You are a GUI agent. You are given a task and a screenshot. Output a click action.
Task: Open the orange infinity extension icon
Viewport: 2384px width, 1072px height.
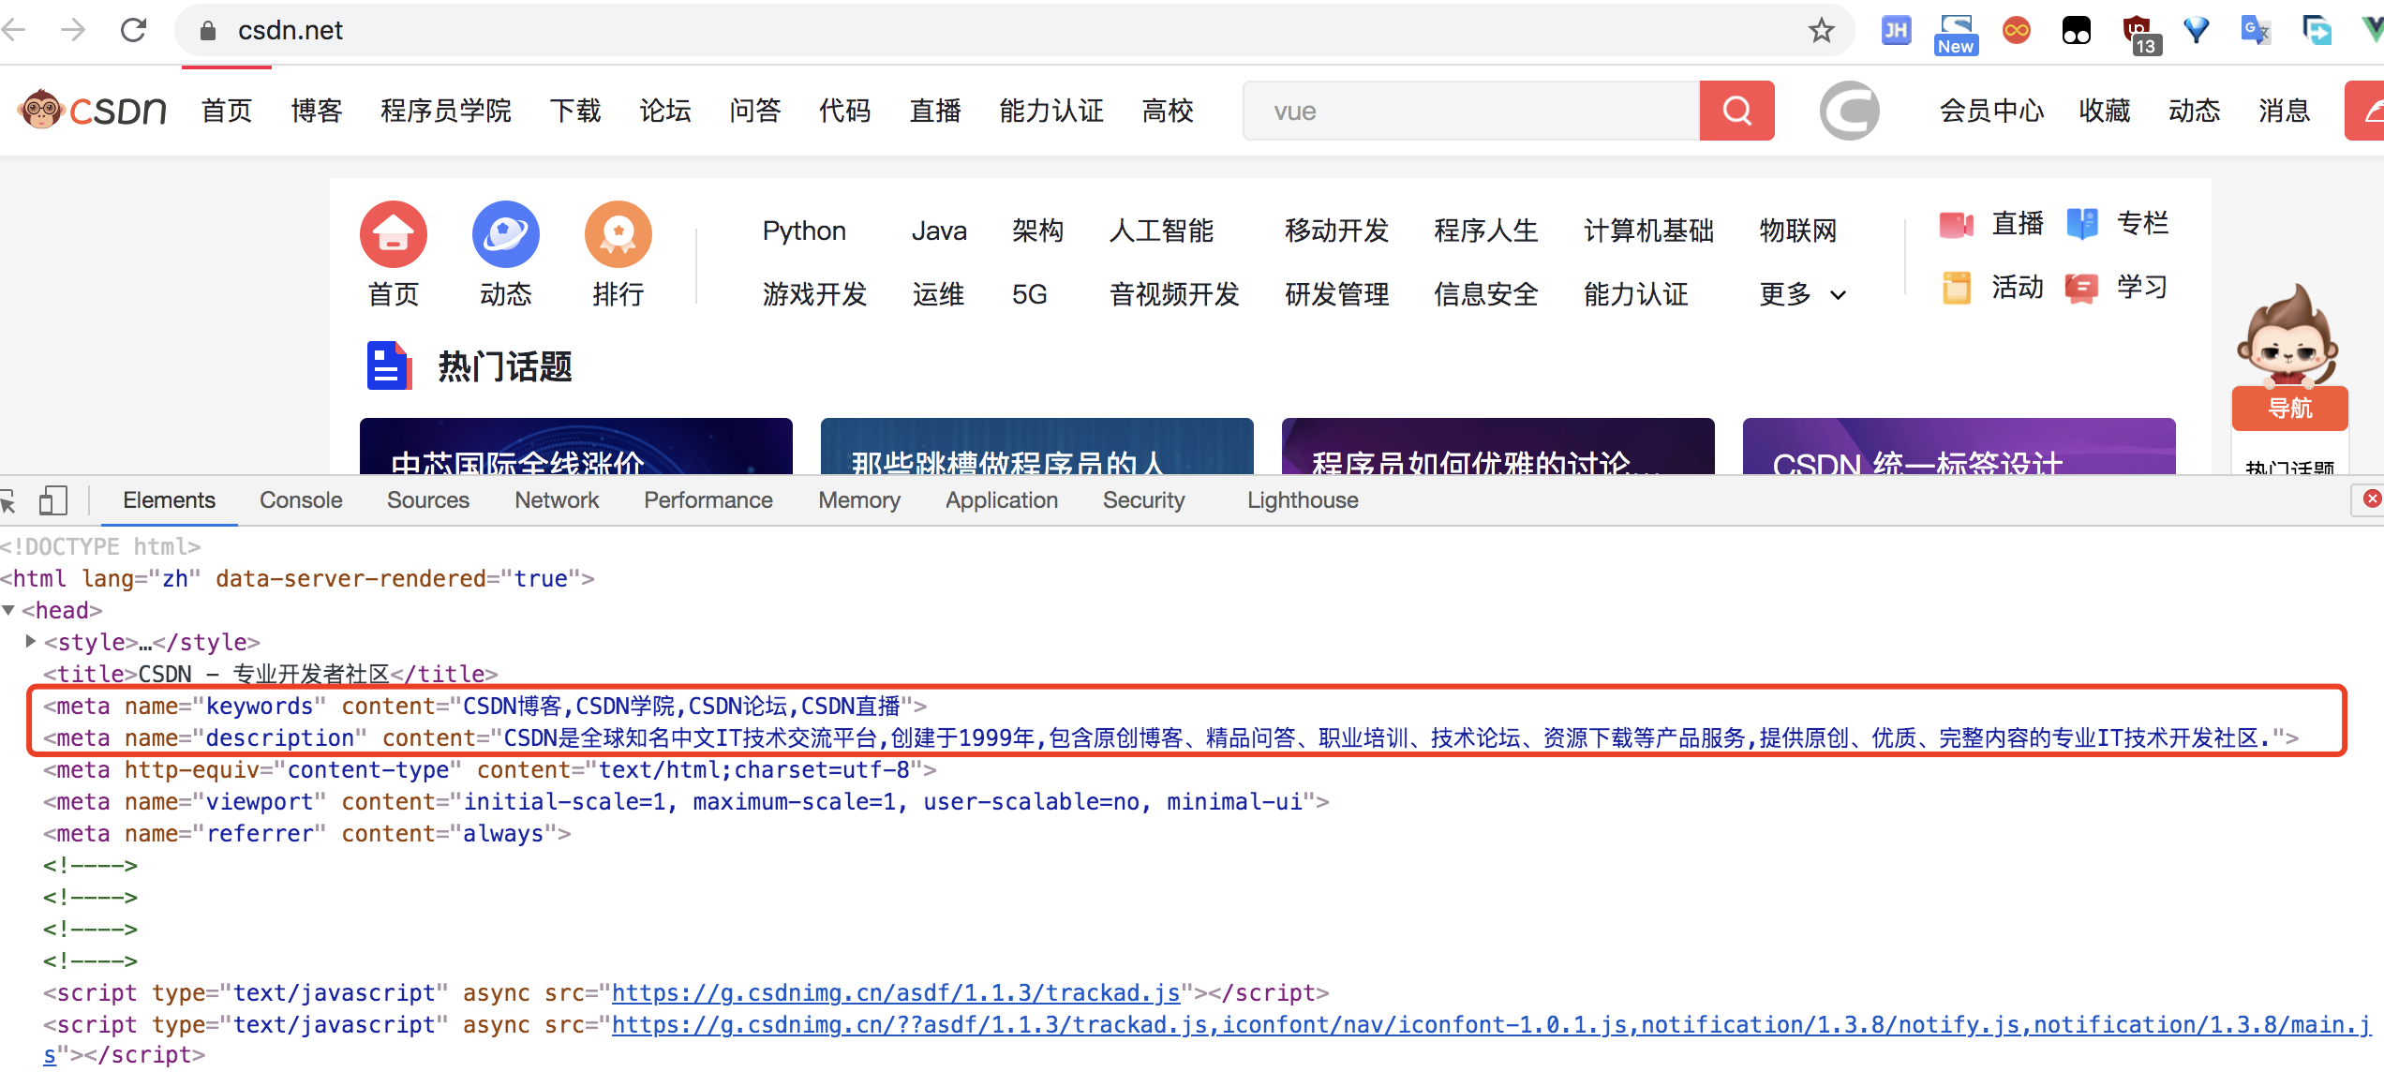tap(2016, 30)
